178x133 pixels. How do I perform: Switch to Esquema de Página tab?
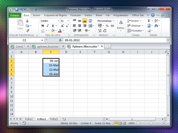[55, 15]
